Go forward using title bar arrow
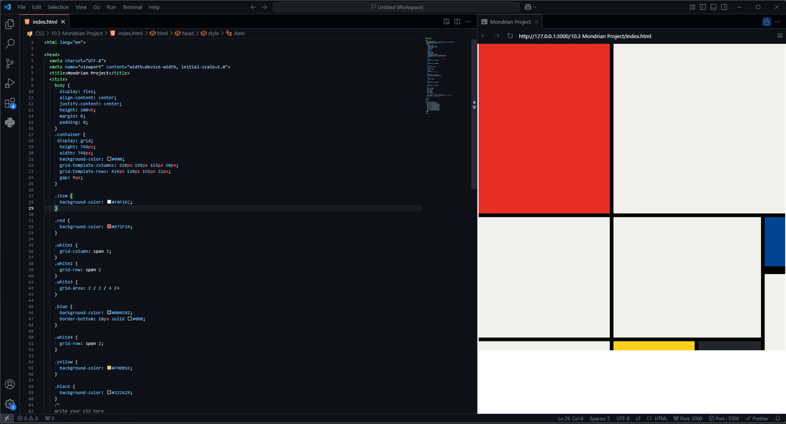The image size is (786, 424). pyautogui.click(x=264, y=7)
